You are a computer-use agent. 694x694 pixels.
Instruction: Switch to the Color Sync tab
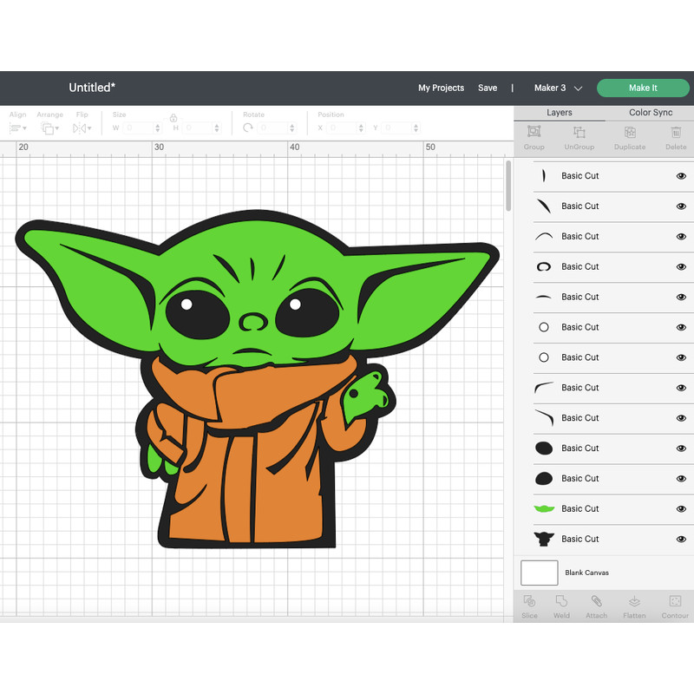click(x=651, y=112)
